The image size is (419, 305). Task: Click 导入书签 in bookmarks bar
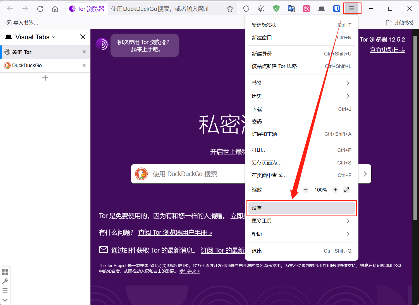point(22,23)
